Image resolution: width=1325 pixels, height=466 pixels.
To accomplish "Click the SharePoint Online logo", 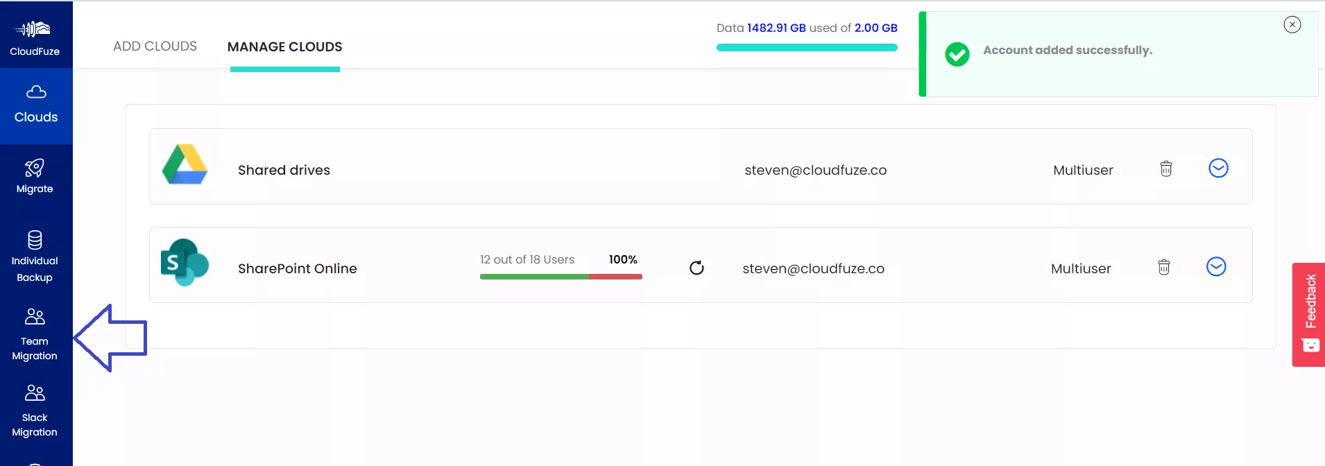I will coord(185,263).
